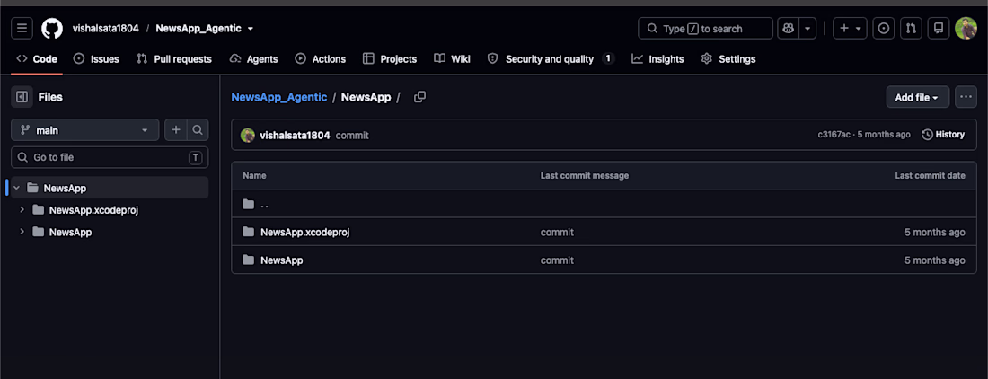Open commit hash c3167ac
The height and width of the screenshot is (379, 988).
tap(834, 135)
